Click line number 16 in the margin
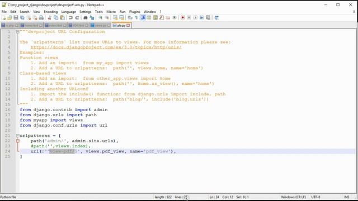The width and height of the screenshot is (358, 201). (8, 110)
